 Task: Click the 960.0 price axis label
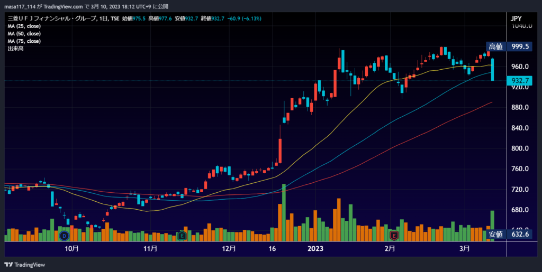(521, 67)
